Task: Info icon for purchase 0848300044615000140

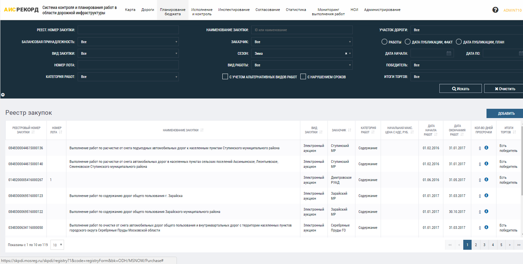Action: click(x=486, y=164)
